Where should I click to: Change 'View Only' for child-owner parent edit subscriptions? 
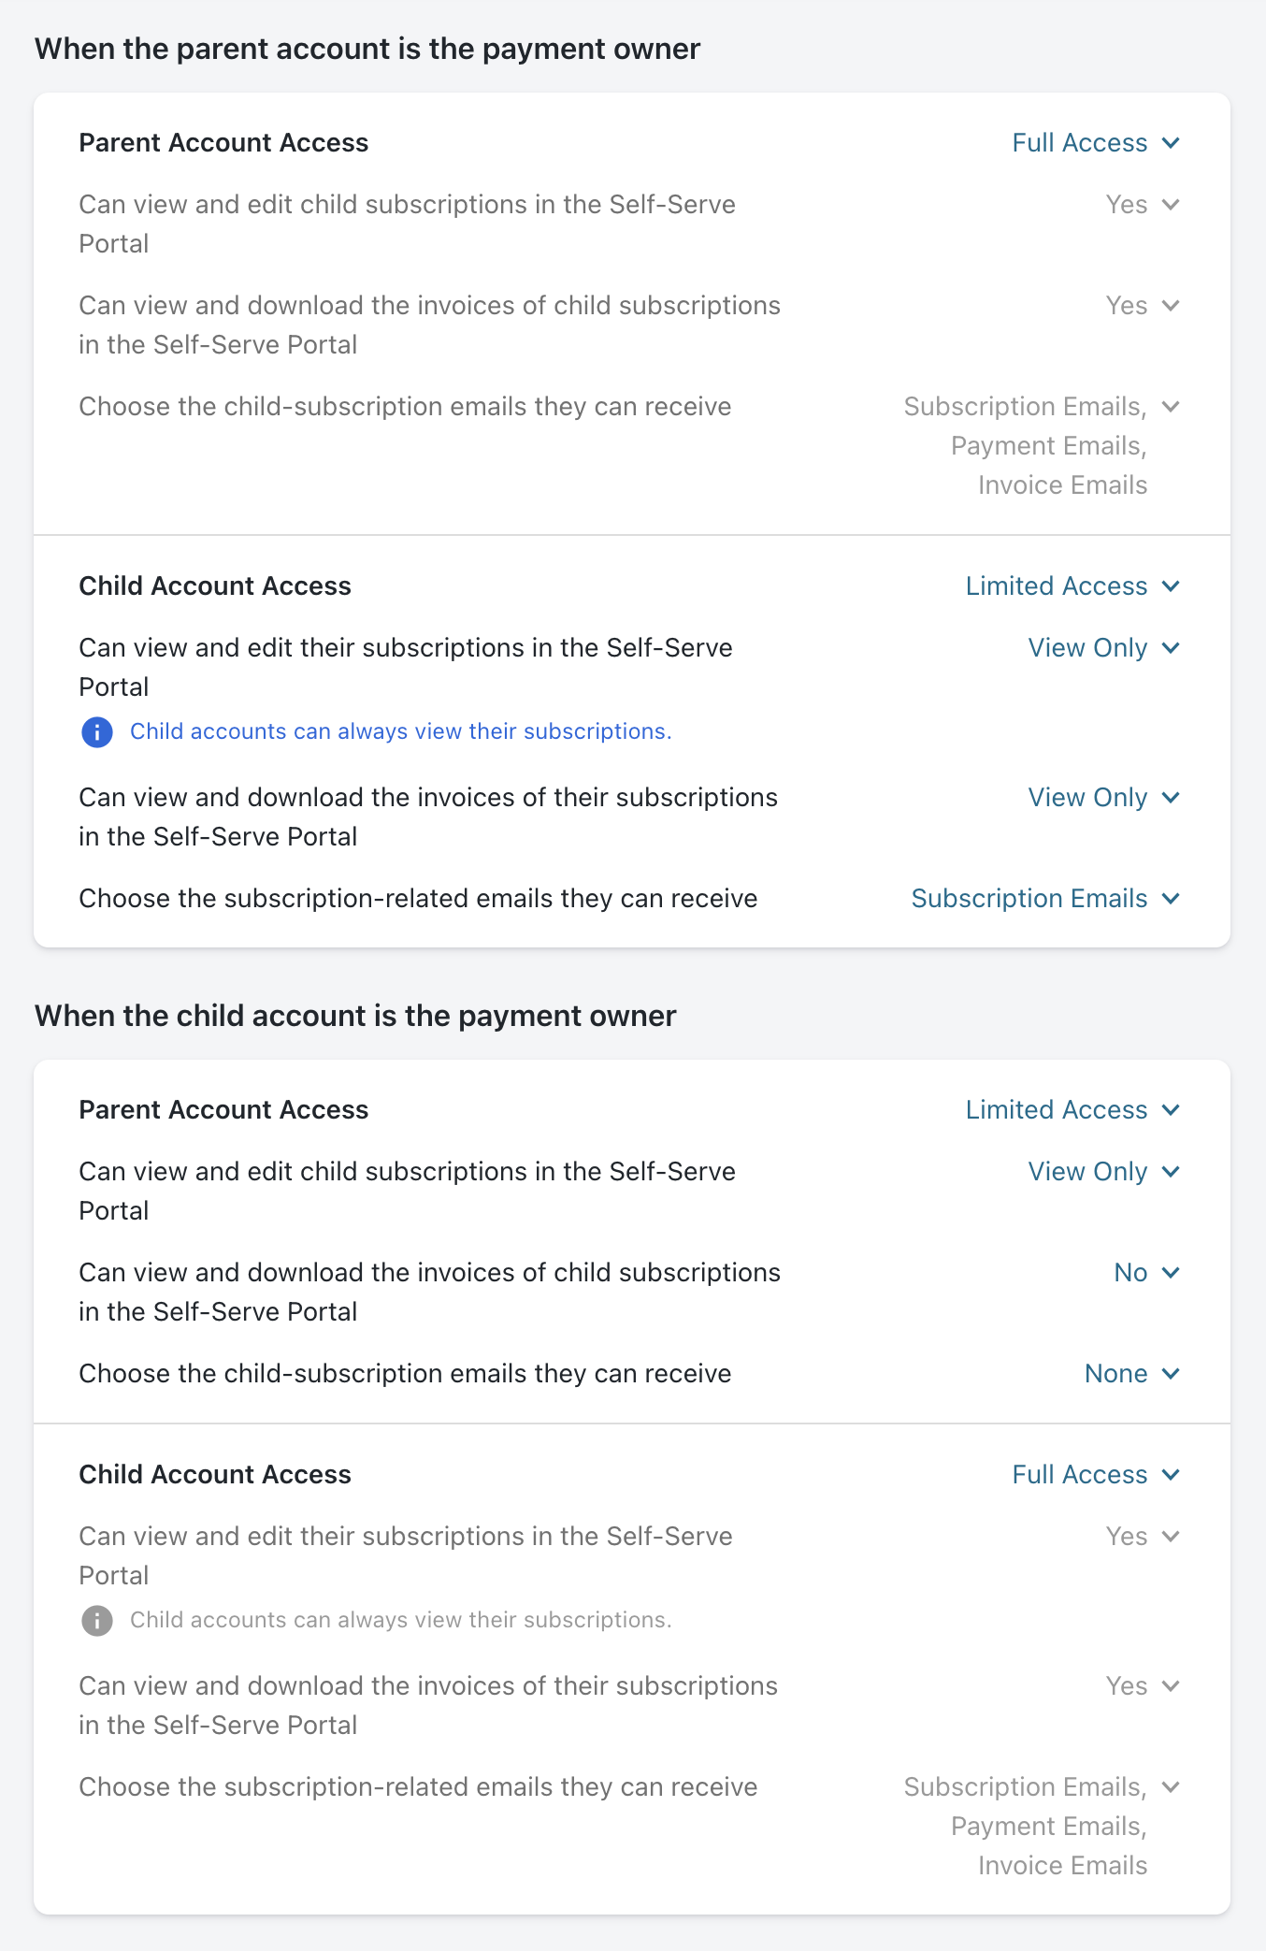tap(1103, 1172)
